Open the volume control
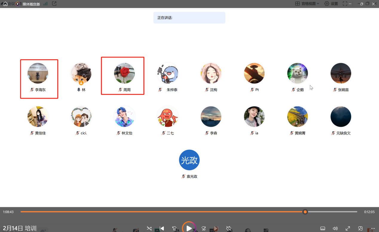Viewport: 379px width, 232px height. click(x=335, y=228)
